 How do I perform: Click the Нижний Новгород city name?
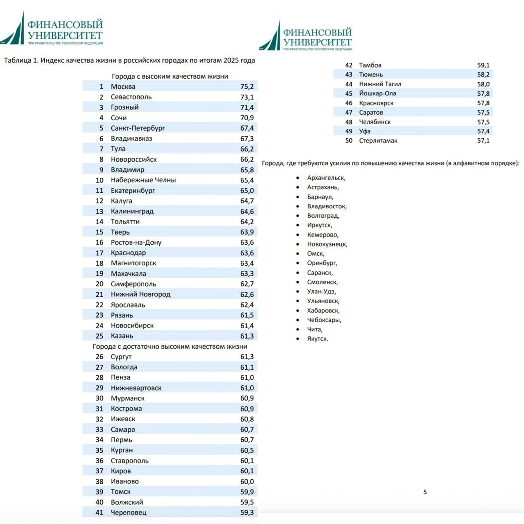click(x=140, y=294)
